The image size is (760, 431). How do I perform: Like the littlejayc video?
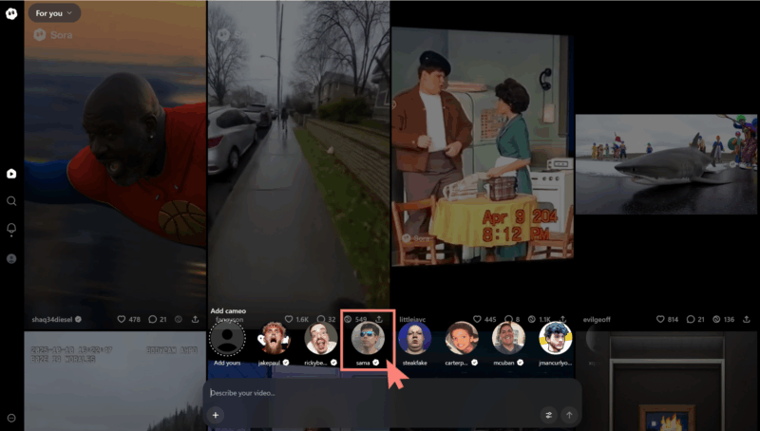coord(479,320)
